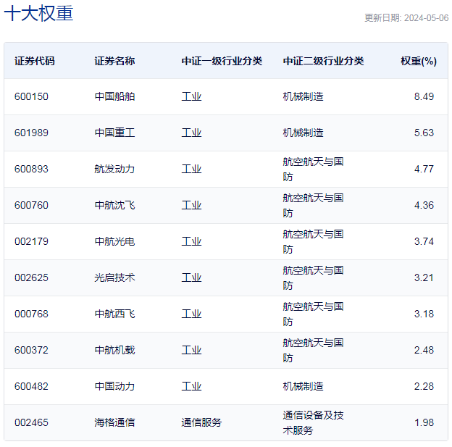Select stock name 海格通信
452x447 pixels.
(x=114, y=422)
